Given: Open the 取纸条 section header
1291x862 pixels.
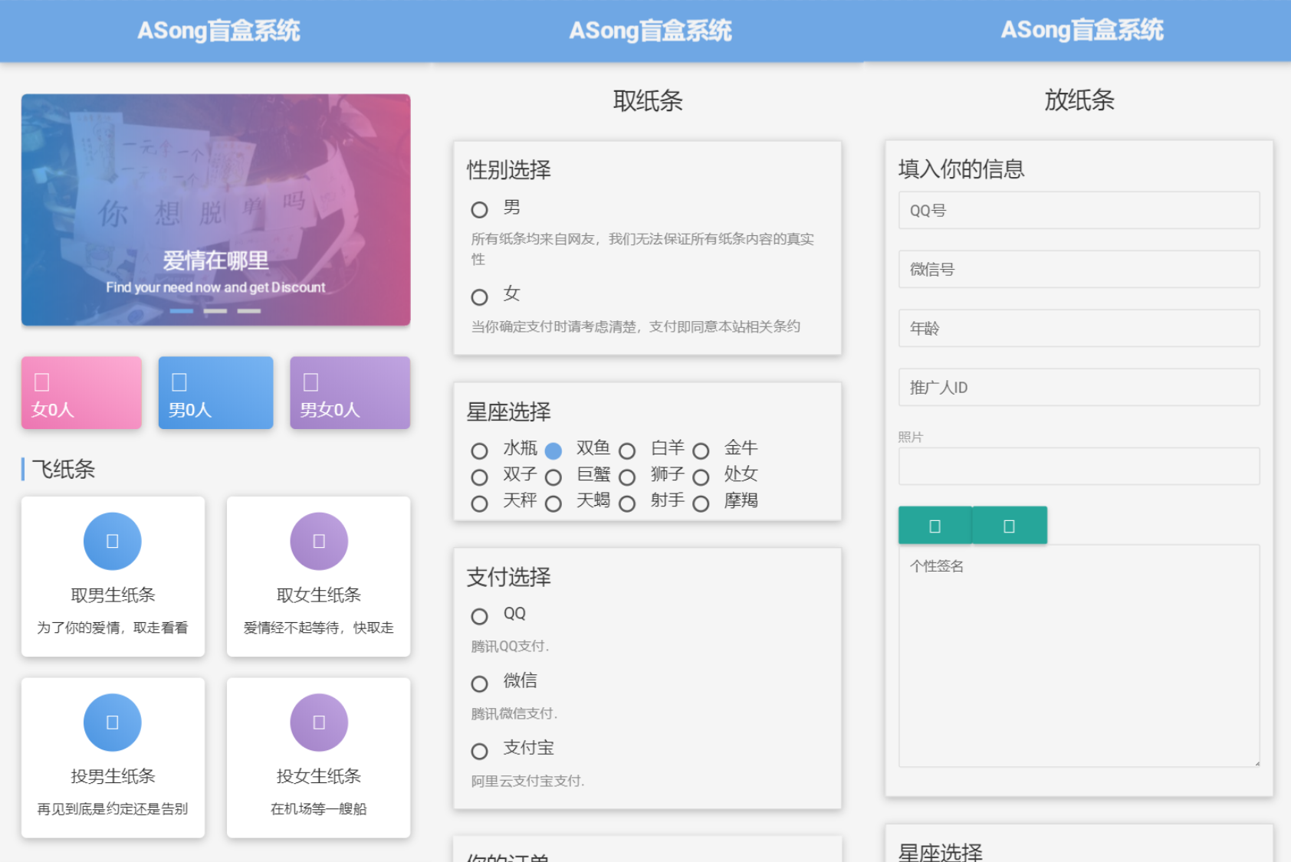Looking at the screenshot, I should [x=649, y=100].
